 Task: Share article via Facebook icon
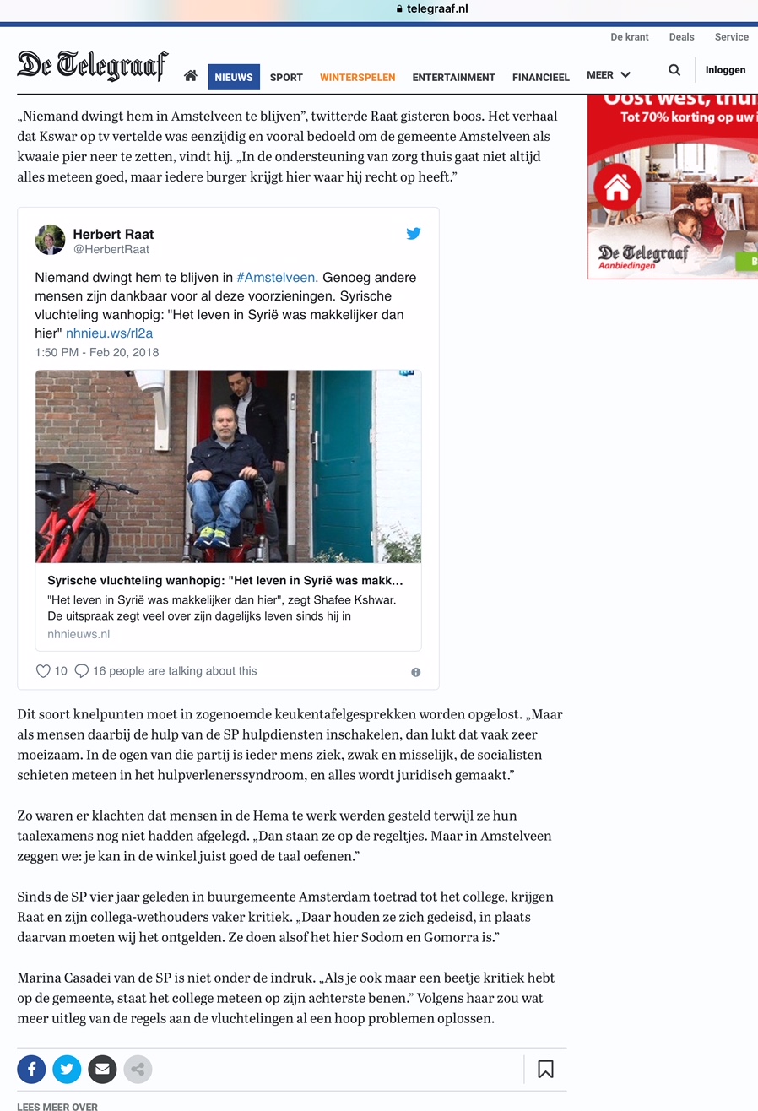[31, 1070]
